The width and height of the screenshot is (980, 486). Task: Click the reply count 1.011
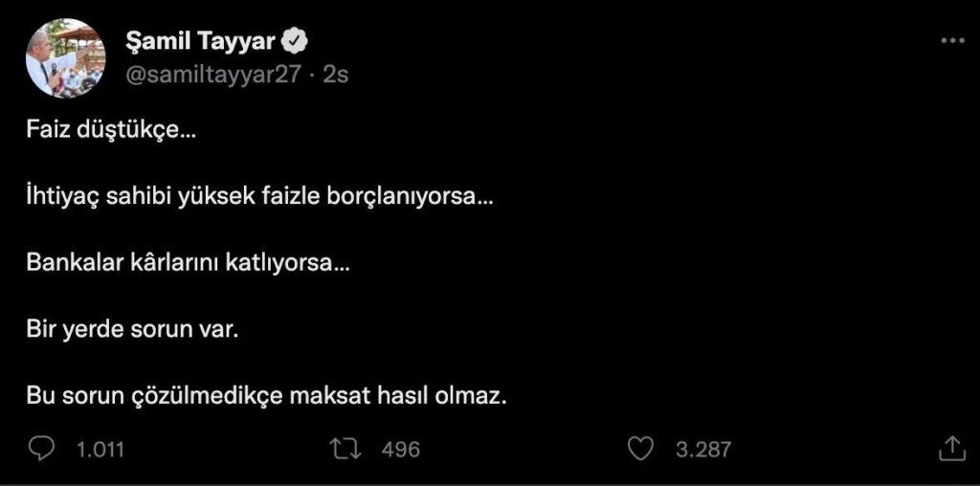coord(100,449)
